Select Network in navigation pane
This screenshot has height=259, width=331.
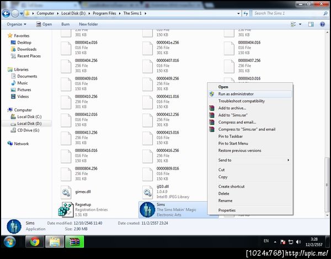18,144
